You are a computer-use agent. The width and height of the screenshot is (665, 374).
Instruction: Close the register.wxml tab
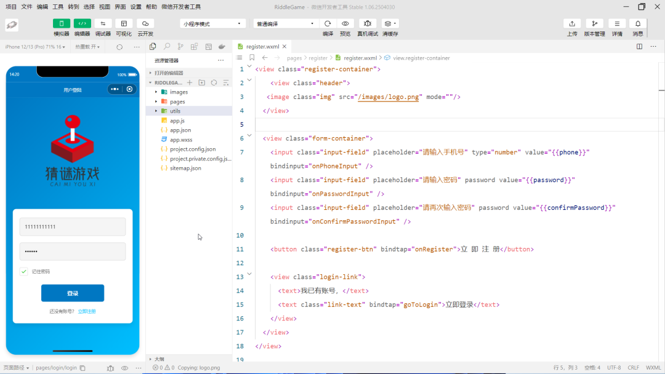click(x=284, y=47)
